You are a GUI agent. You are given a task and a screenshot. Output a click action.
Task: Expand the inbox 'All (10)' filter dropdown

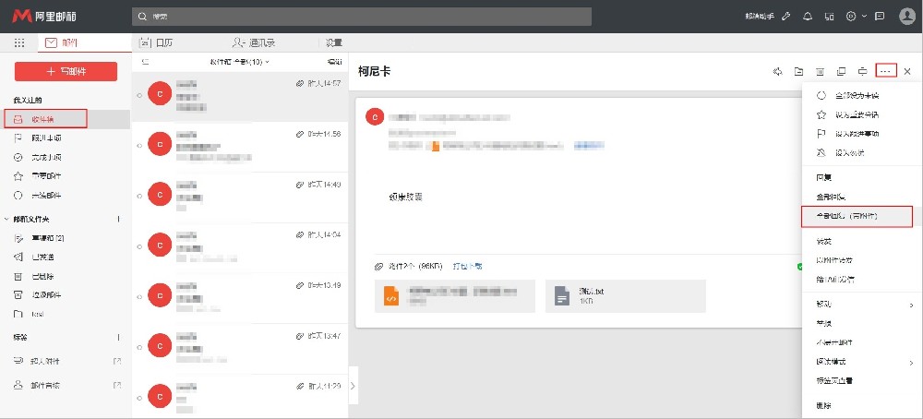click(x=239, y=61)
